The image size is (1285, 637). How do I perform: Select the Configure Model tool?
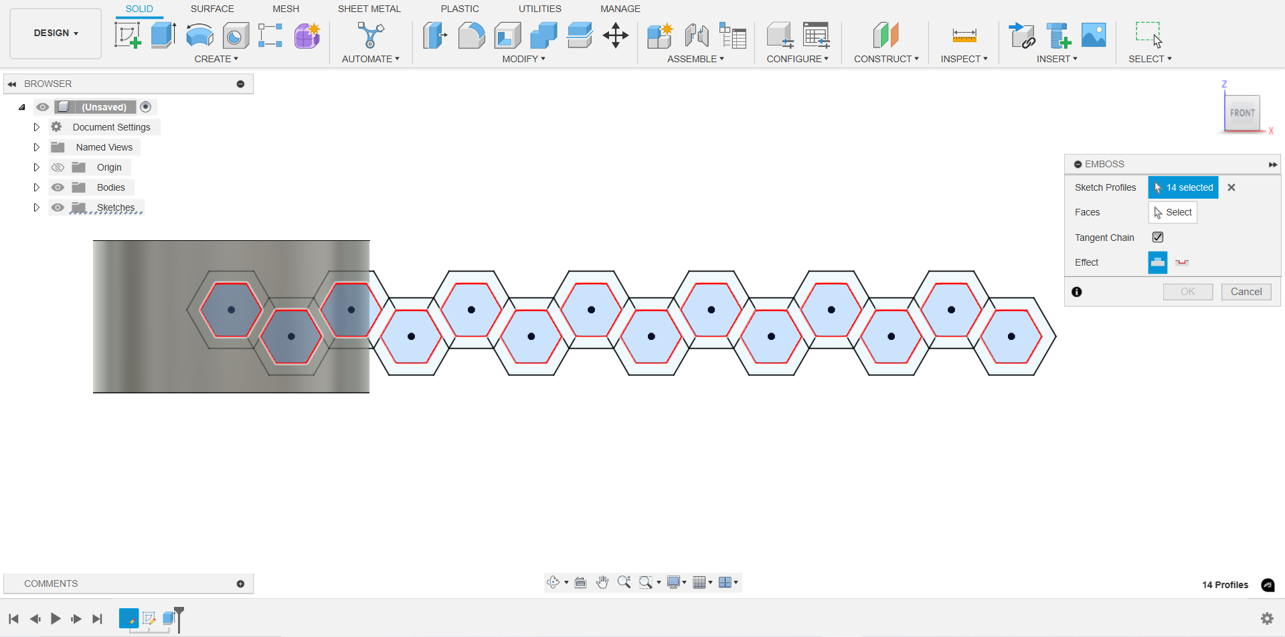(780, 35)
